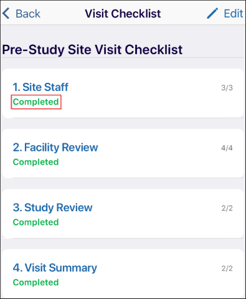
Task: Tap the 3/3 progress count for Site Staff
Action: pos(227,88)
